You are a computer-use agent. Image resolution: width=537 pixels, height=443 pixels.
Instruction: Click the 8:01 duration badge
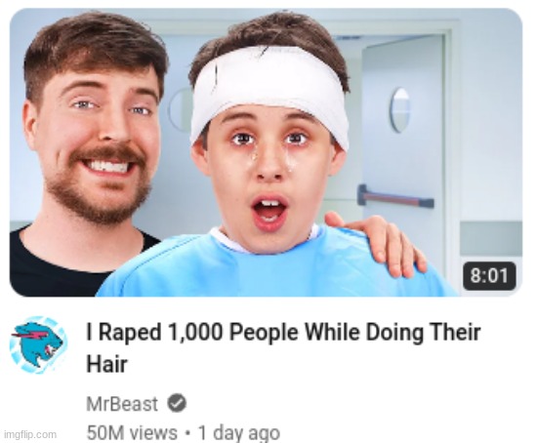tap(489, 275)
